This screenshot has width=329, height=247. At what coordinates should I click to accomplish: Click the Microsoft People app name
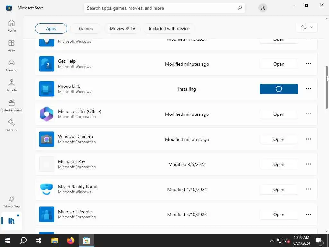[75, 212]
